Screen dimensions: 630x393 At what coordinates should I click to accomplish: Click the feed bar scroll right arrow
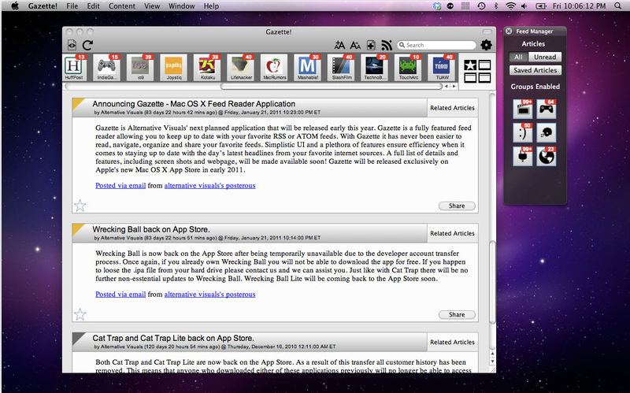pos(454,87)
